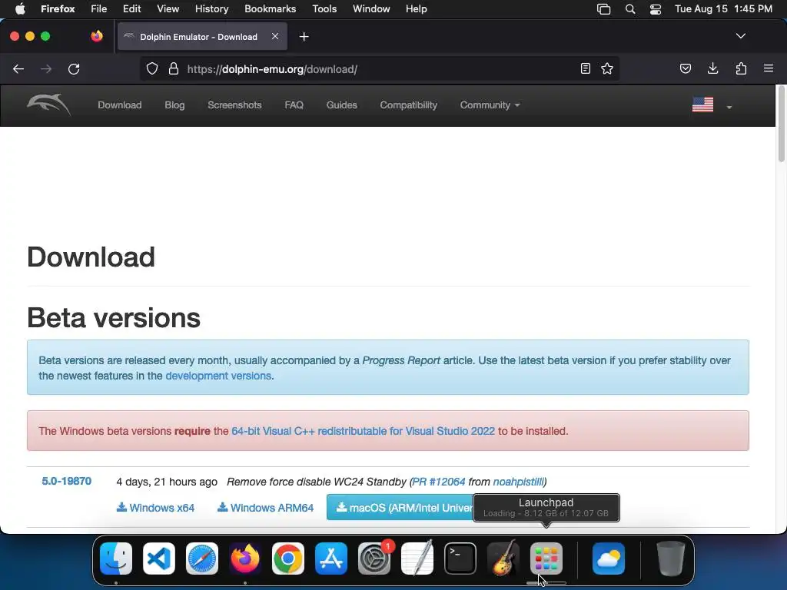Expand the list all tabs chevron

pyautogui.click(x=740, y=36)
